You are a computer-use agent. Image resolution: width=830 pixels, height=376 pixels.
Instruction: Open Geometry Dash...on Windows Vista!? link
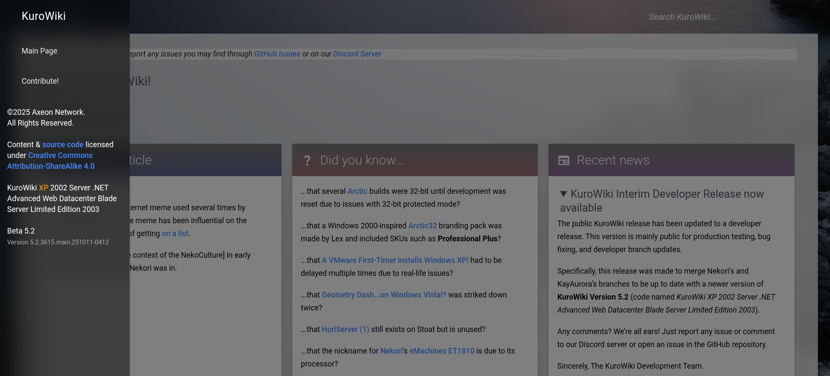click(x=383, y=295)
